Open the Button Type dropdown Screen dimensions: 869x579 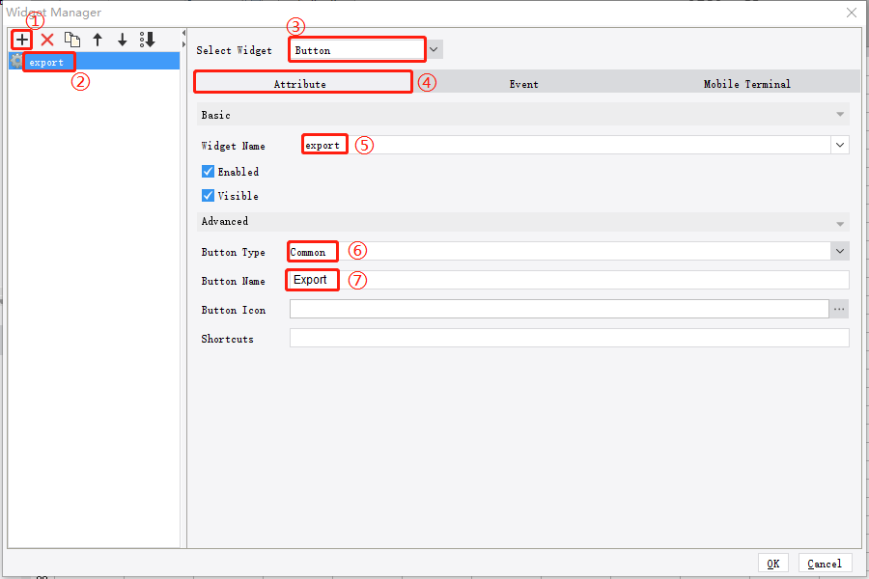pyautogui.click(x=839, y=251)
